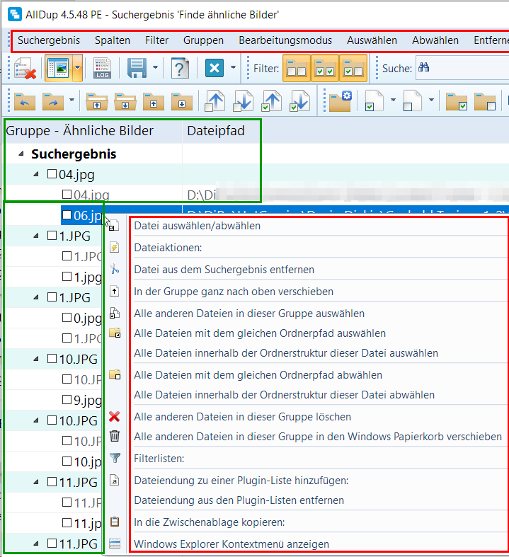509x557 pixels.
Task: Open dropdown arrow beside the blue X icon
Action: [233, 69]
